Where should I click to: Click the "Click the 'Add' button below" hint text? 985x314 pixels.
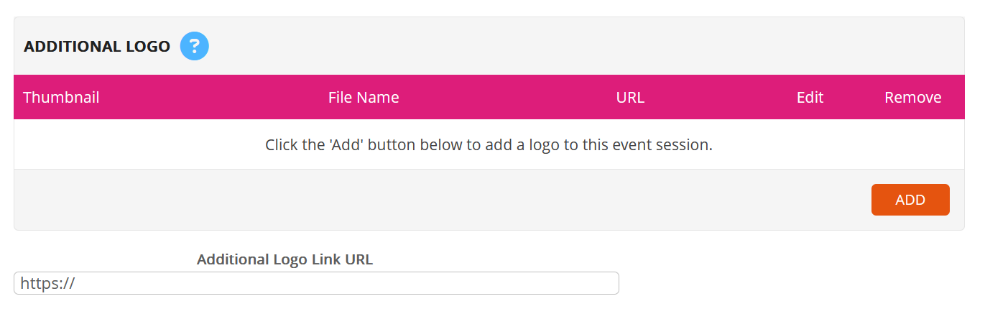click(489, 144)
